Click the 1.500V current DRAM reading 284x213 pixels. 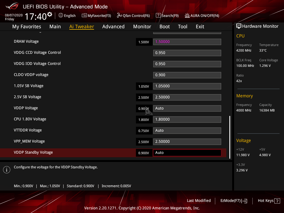click(x=144, y=42)
